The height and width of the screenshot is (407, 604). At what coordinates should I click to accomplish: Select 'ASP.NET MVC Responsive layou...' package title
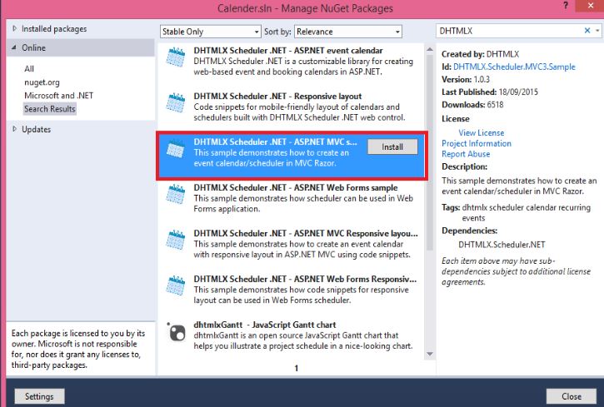click(x=306, y=234)
